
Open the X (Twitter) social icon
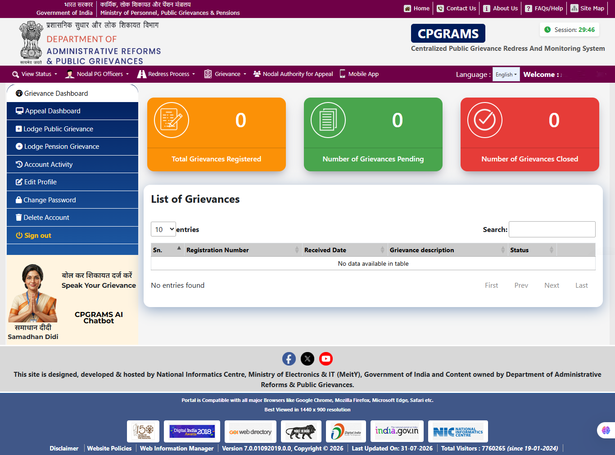tap(307, 359)
